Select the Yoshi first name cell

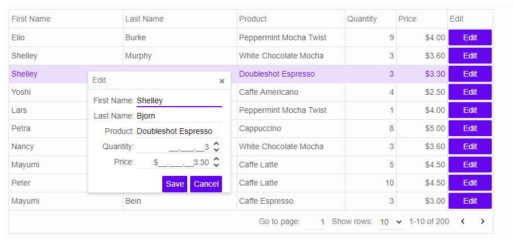coord(48,92)
